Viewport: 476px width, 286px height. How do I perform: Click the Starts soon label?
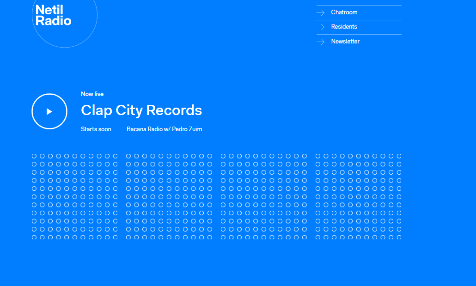[96, 129]
